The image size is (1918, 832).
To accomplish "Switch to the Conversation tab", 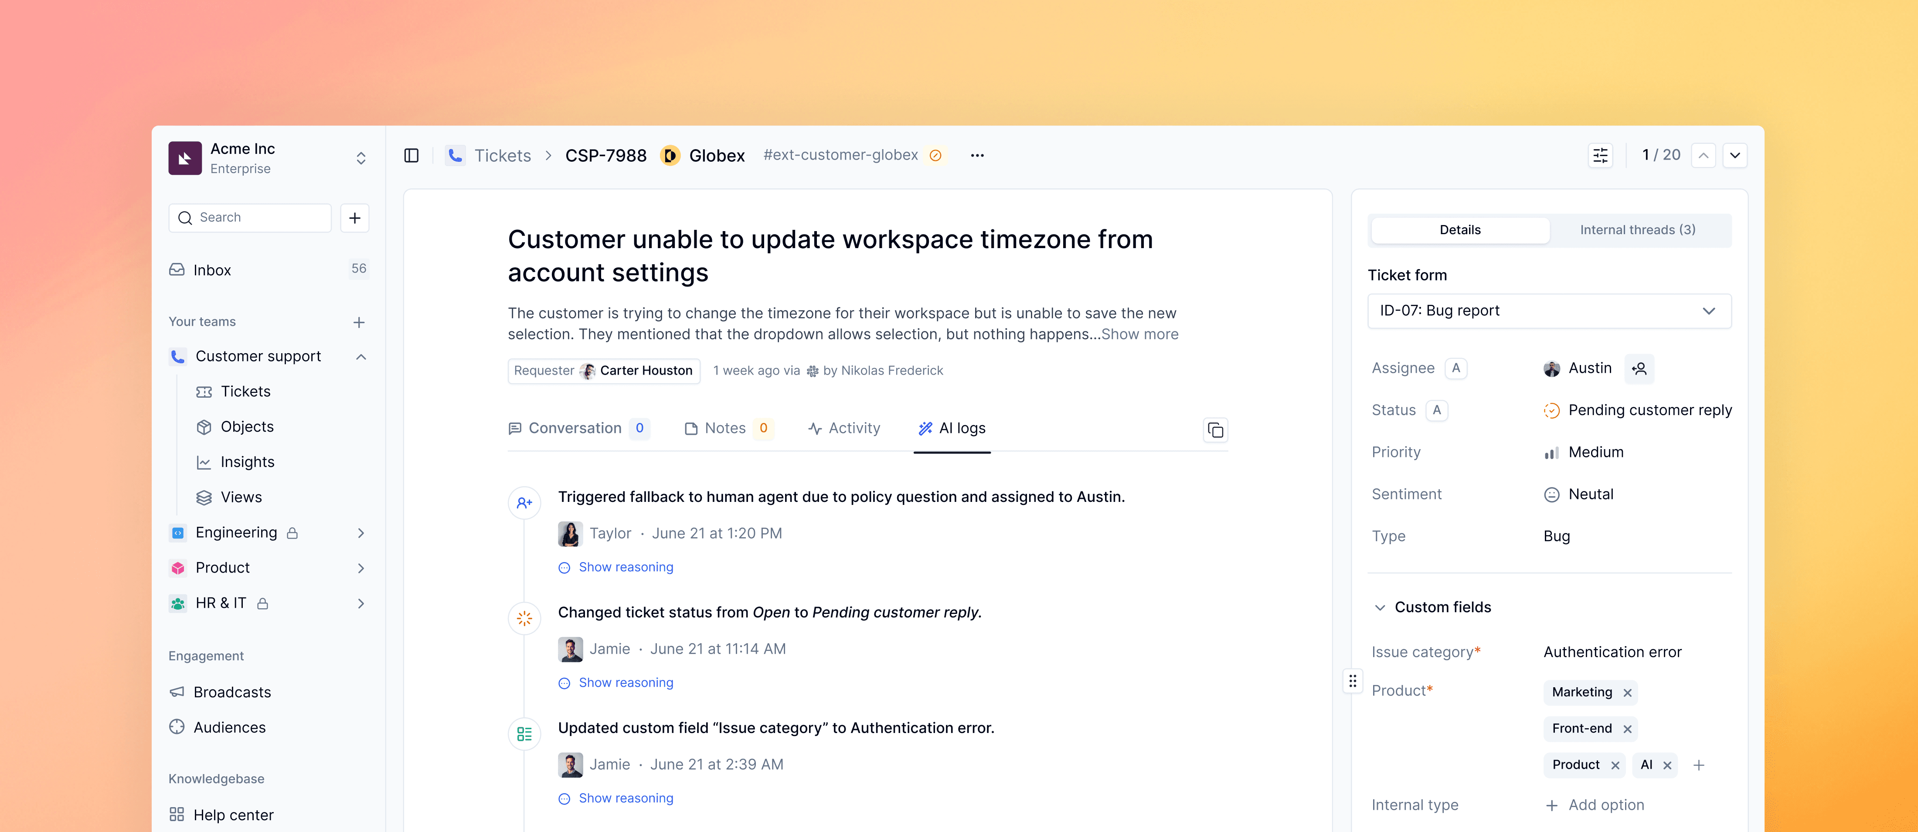I will click(579, 428).
